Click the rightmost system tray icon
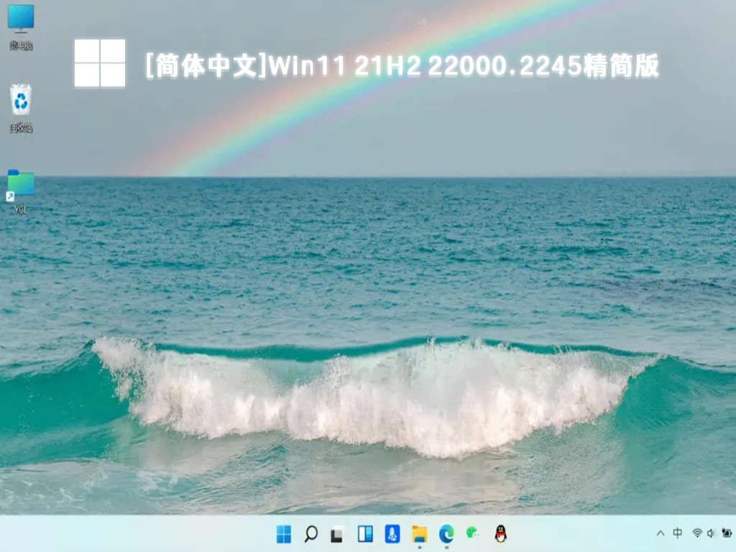 [x=726, y=533]
